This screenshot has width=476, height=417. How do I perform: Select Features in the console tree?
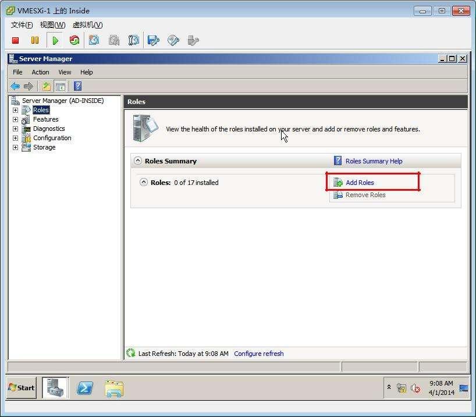46,119
